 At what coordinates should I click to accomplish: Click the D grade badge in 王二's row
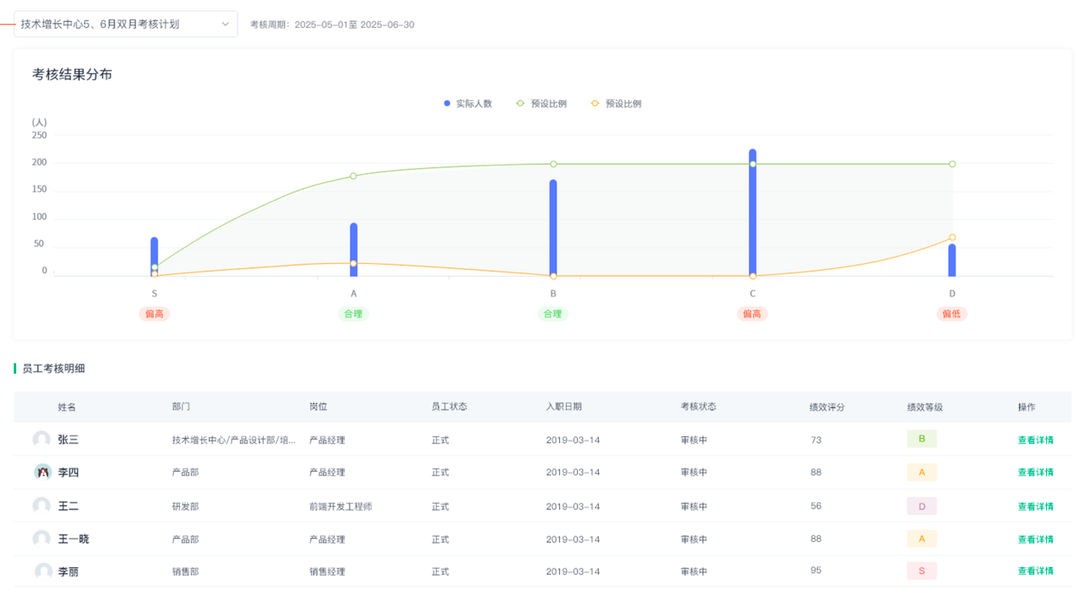(921, 506)
